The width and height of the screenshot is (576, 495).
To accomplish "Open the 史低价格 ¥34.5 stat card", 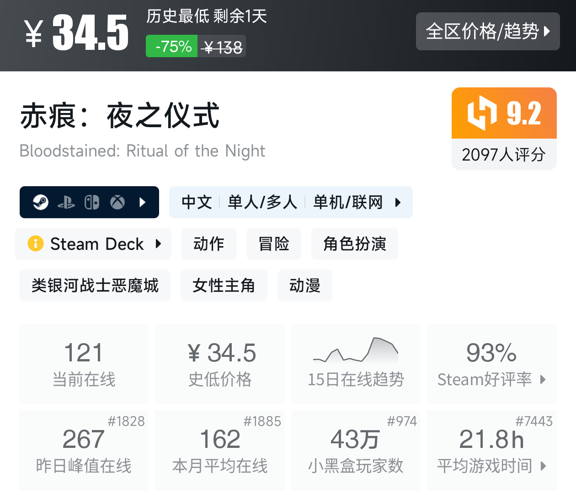I will pyautogui.click(x=220, y=364).
